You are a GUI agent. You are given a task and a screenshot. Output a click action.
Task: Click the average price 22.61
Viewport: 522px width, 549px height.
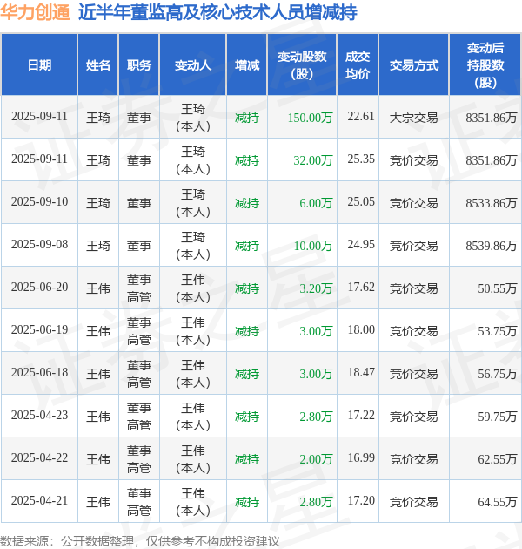pos(361,116)
